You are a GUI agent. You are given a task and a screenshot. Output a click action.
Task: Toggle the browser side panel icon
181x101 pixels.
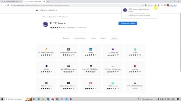(165, 5)
